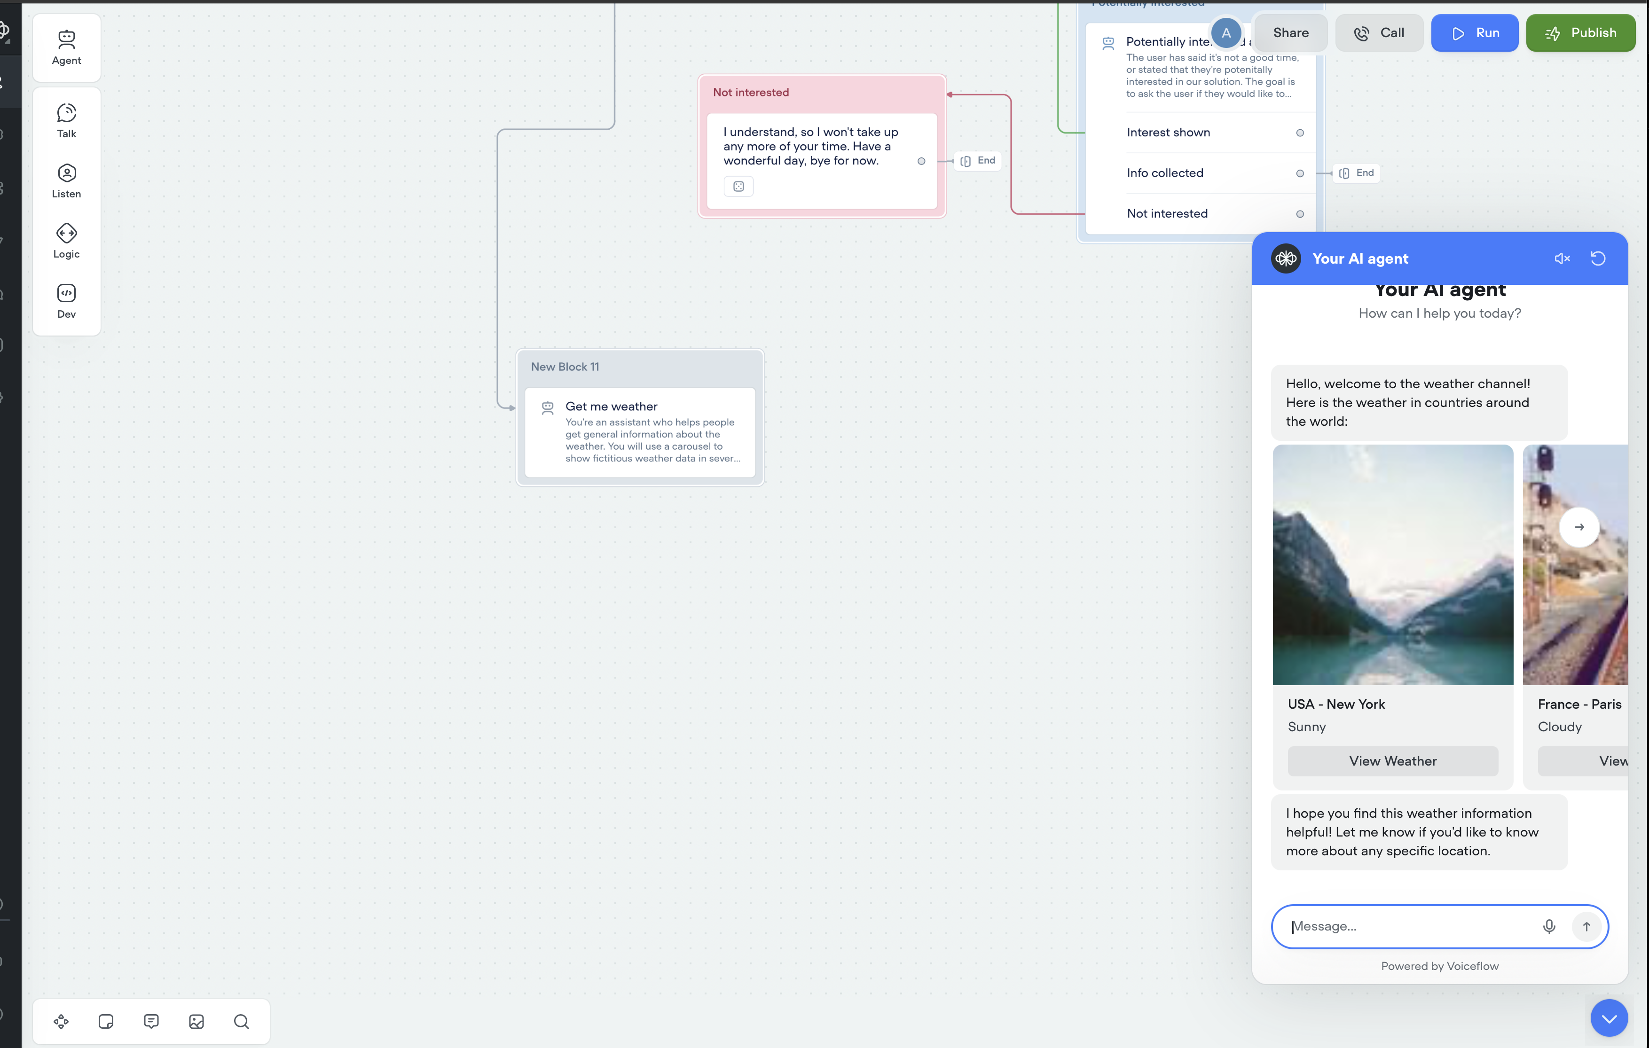Select the Agent step in sidebar
This screenshot has width=1649, height=1048.
(66, 48)
